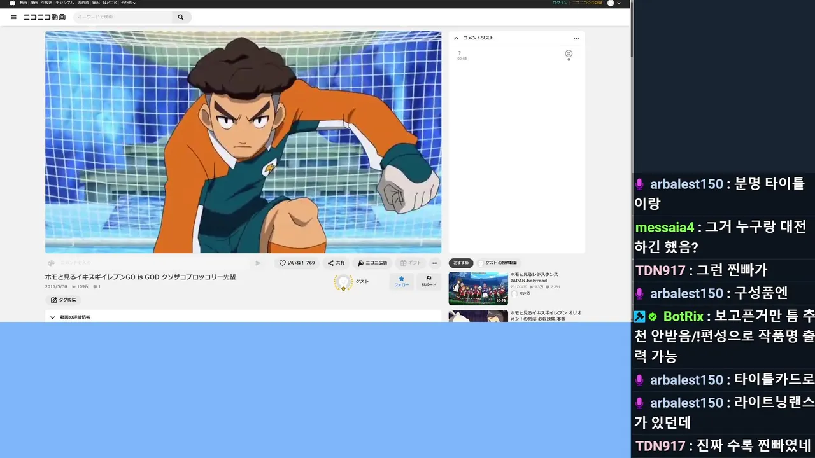Click the comment palette icon below the video
815x458 pixels.
52,263
